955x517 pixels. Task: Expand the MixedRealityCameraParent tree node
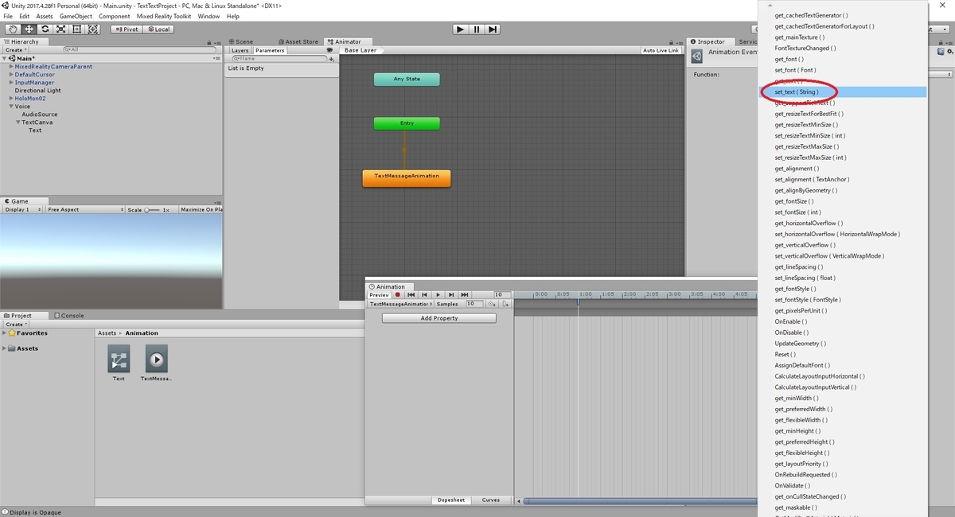11,67
